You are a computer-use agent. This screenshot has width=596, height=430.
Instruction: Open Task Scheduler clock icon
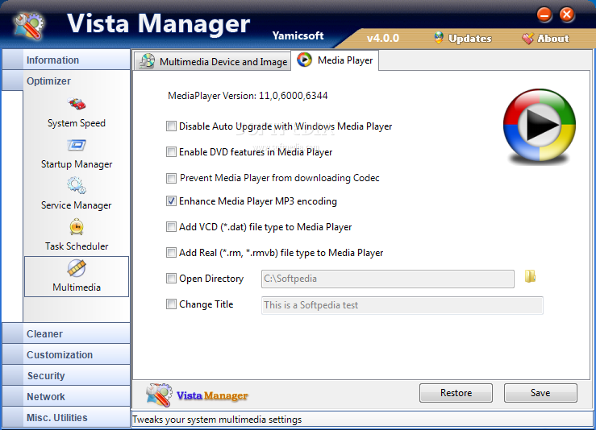pyautogui.click(x=77, y=227)
